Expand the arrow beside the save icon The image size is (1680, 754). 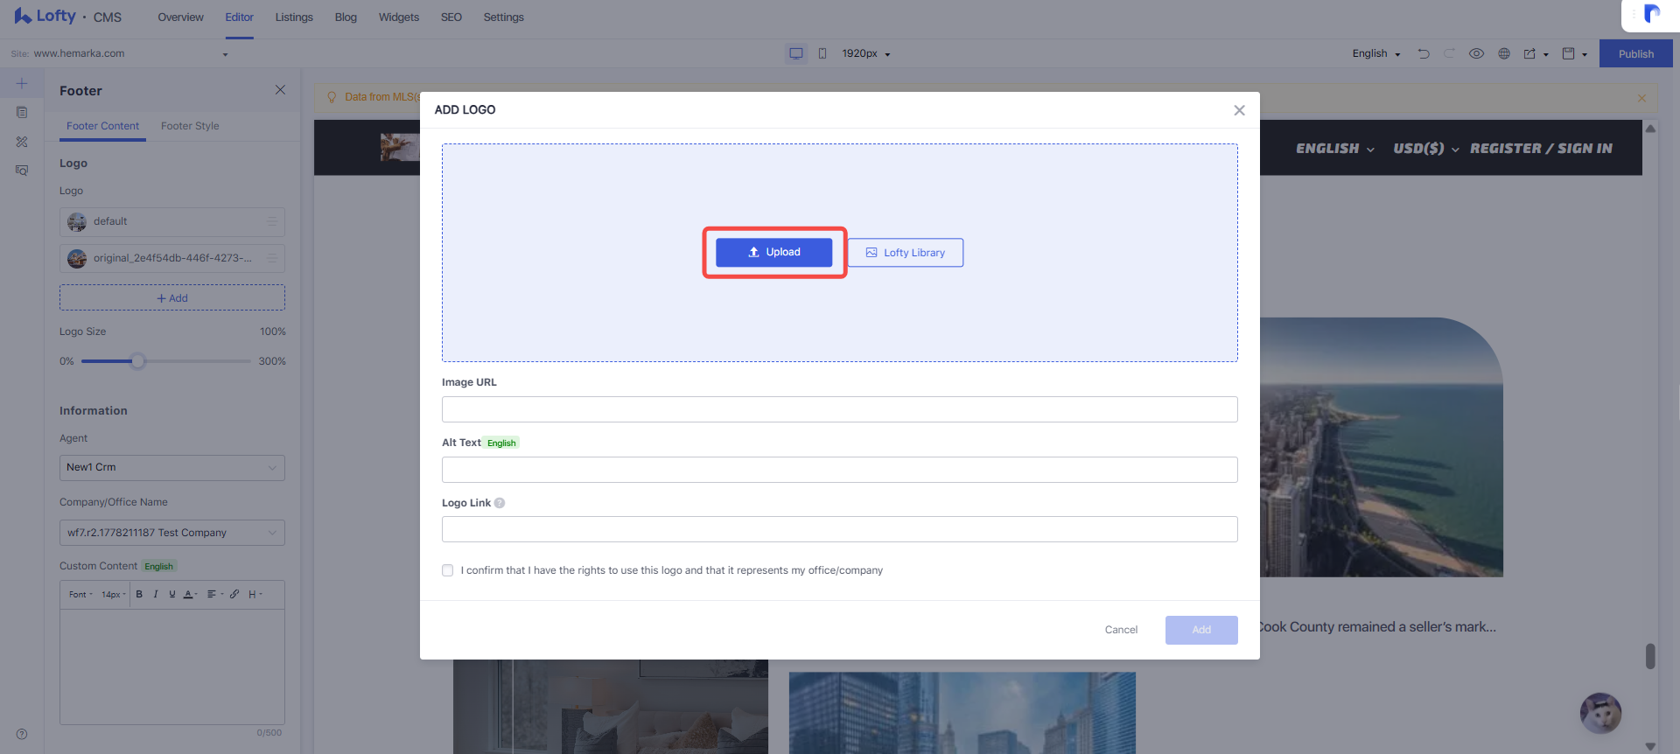(x=1585, y=54)
